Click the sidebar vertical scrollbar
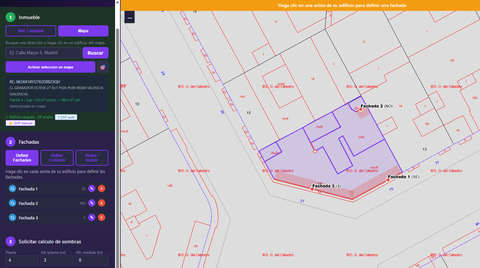Image resolution: width=480 pixels, height=268 pixels. [117, 132]
